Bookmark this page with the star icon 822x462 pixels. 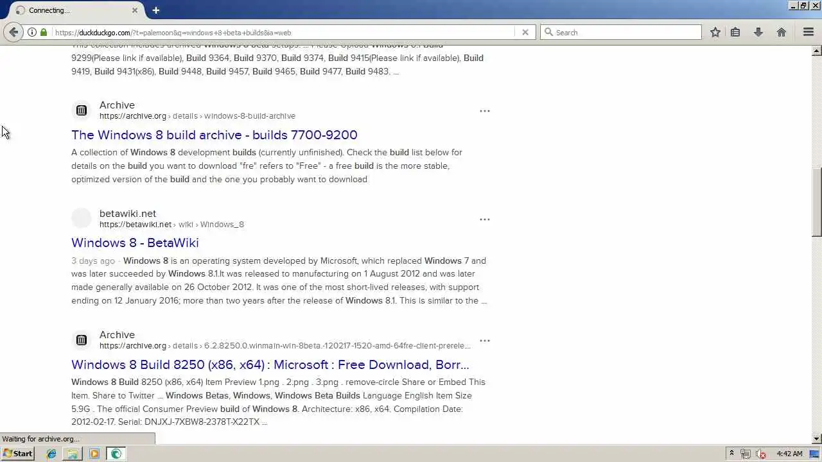pos(715,32)
